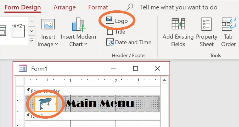Screen dimensions: 239x127
Task: Click the Insert Modern Chart icon
Action: tap(78, 24)
